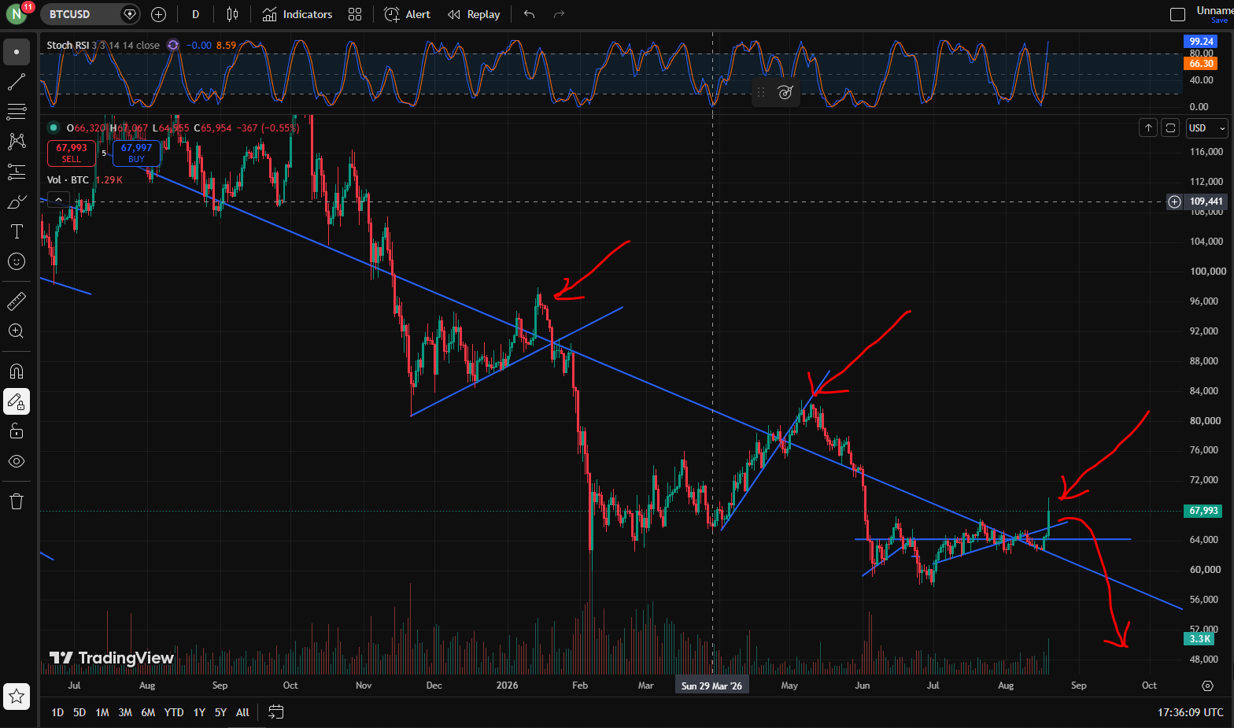Open the Fibonacci retracement tools

pos(17,112)
